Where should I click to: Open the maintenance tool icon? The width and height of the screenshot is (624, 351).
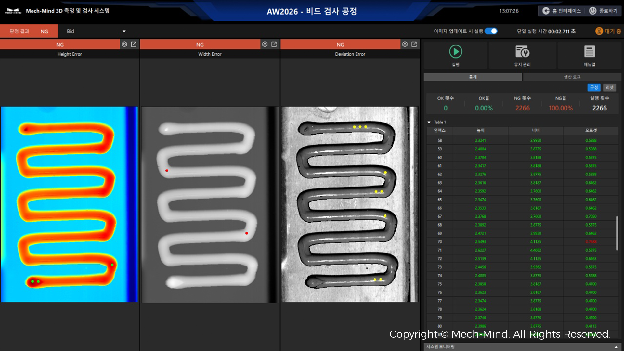point(522,51)
